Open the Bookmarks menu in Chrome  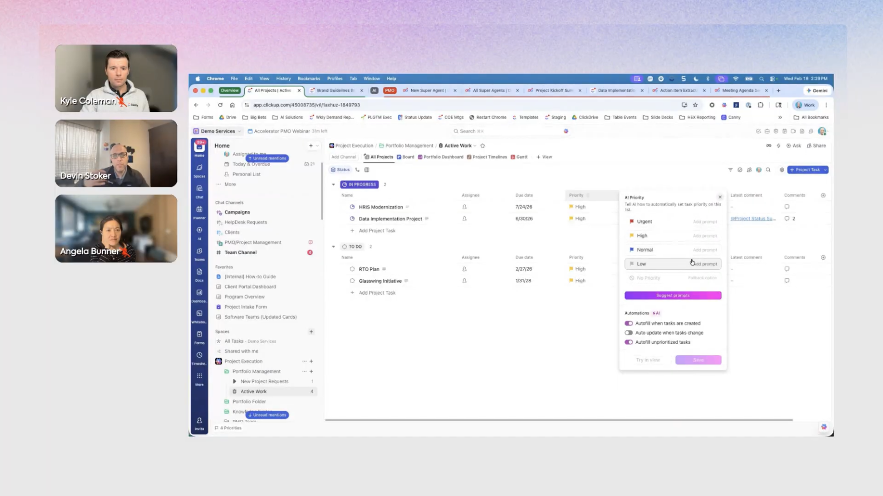pos(309,78)
